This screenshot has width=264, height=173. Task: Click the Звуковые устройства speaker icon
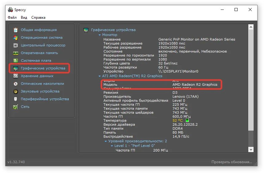pyautogui.click(x=16, y=91)
